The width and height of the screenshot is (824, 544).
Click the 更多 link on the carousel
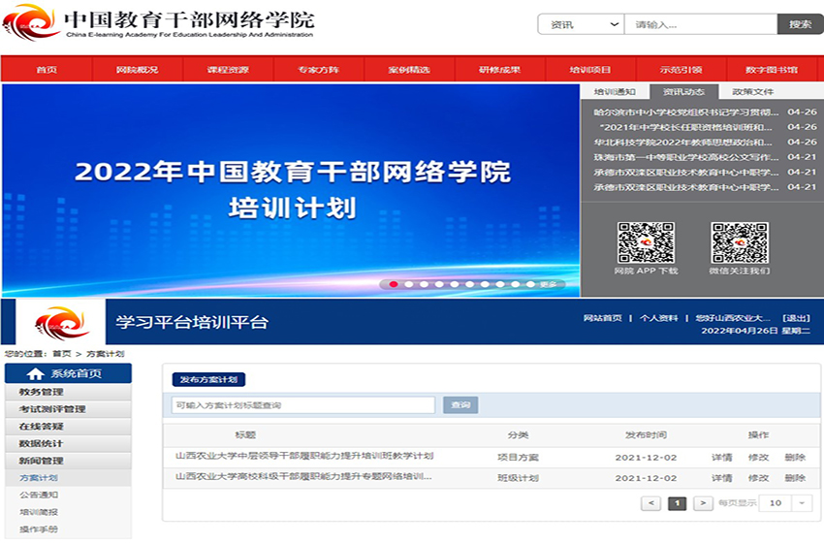[548, 284]
